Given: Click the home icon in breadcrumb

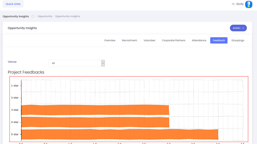Looking at the screenshot, I should tap(33, 16).
